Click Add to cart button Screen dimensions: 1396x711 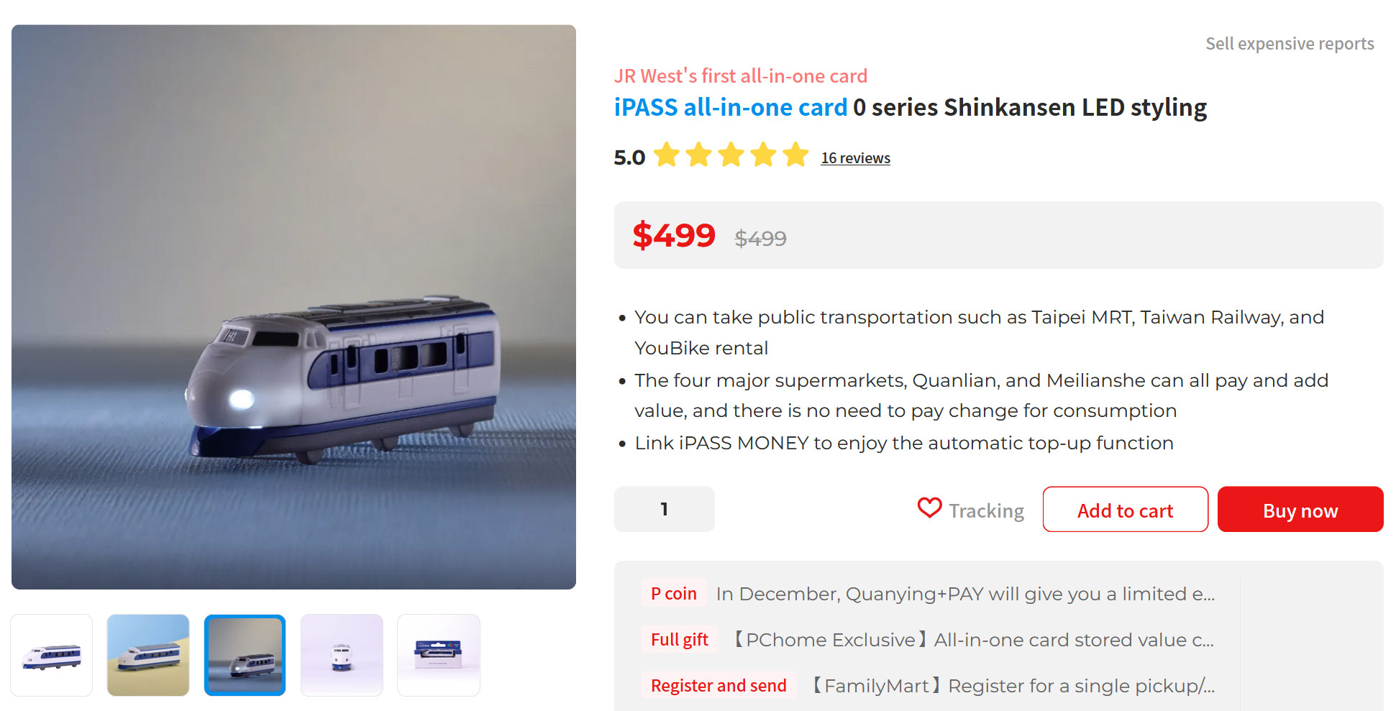1125,510
